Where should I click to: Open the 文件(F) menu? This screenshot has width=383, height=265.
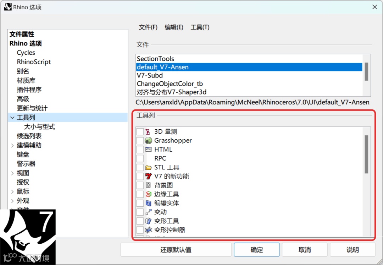pyautogui.click(x=148, y=27)
